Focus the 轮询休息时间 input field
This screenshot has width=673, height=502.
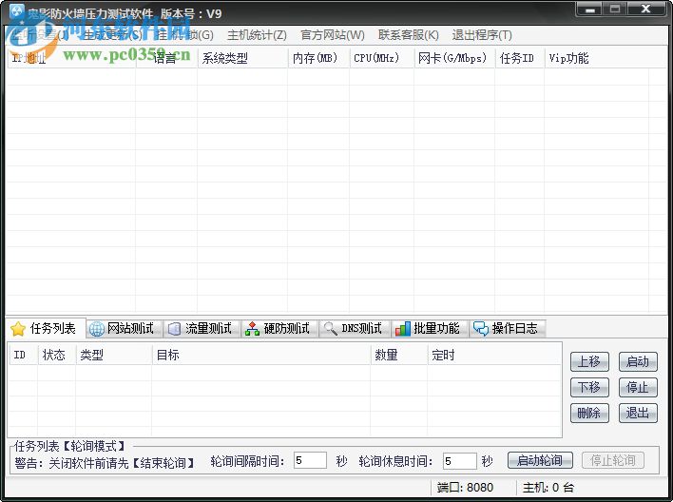point(460,461)
